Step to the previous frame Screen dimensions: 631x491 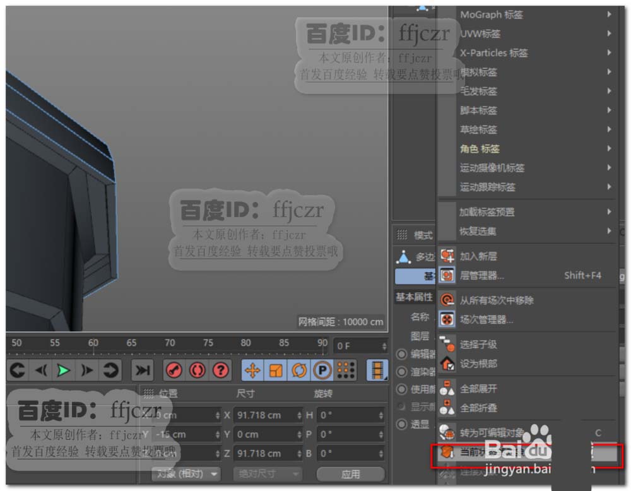[41, 370]
